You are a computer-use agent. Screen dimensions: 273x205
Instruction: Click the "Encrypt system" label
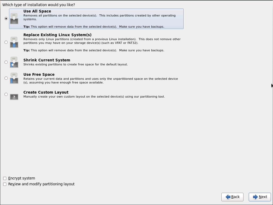coord(22,178)
